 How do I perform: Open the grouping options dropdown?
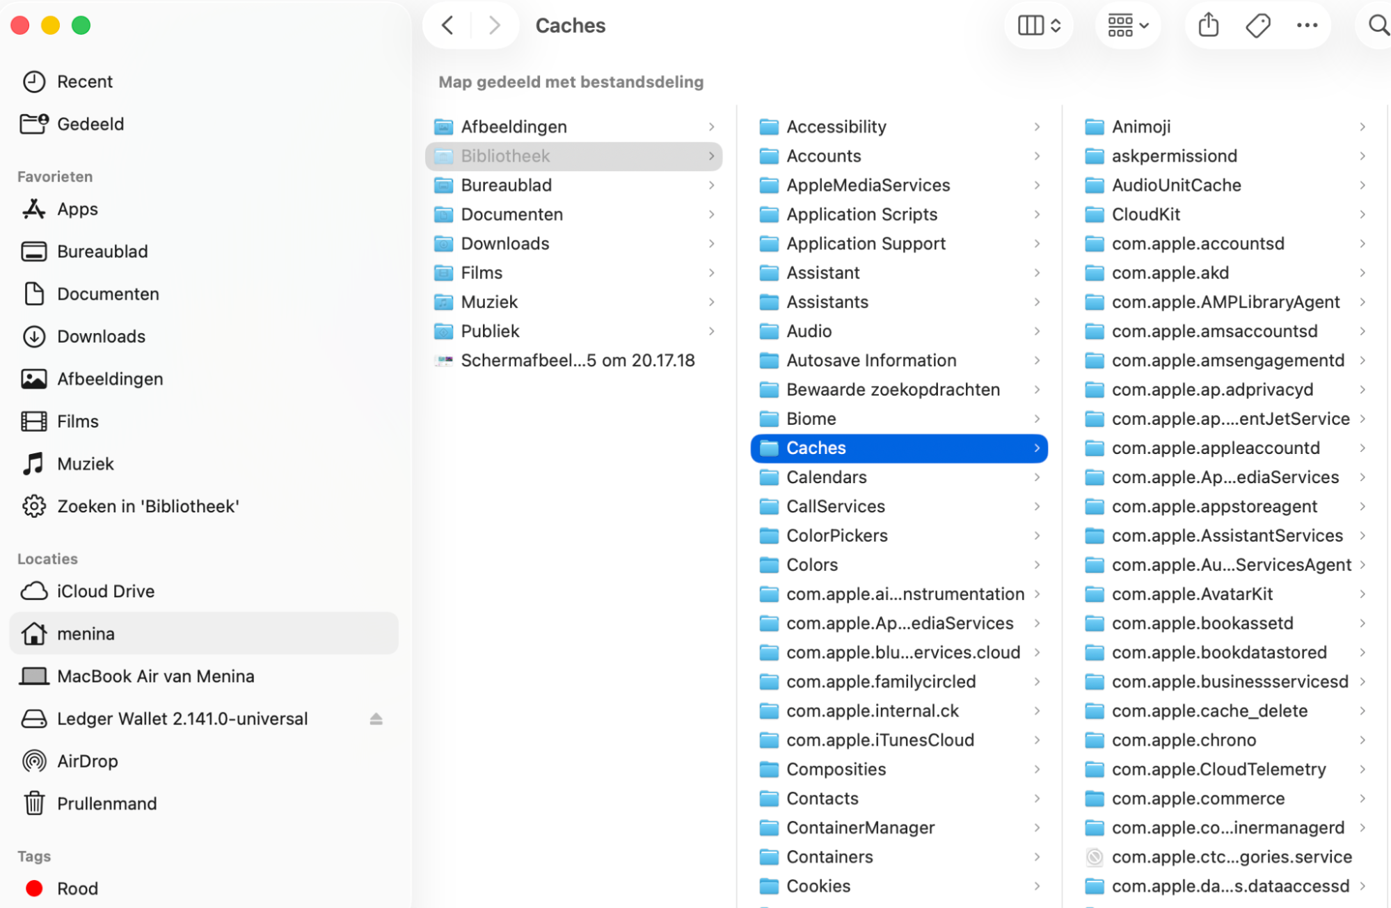1127,26
